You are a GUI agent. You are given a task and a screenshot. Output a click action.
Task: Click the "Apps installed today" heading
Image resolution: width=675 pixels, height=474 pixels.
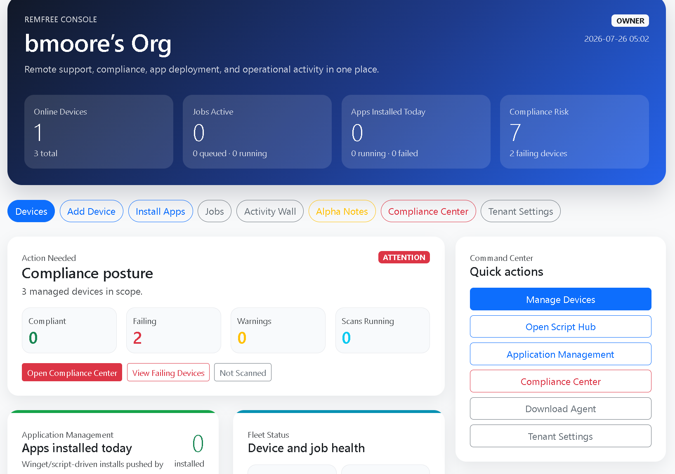tap(77, 448)
